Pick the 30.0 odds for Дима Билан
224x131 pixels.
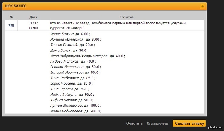pos(83,50)
